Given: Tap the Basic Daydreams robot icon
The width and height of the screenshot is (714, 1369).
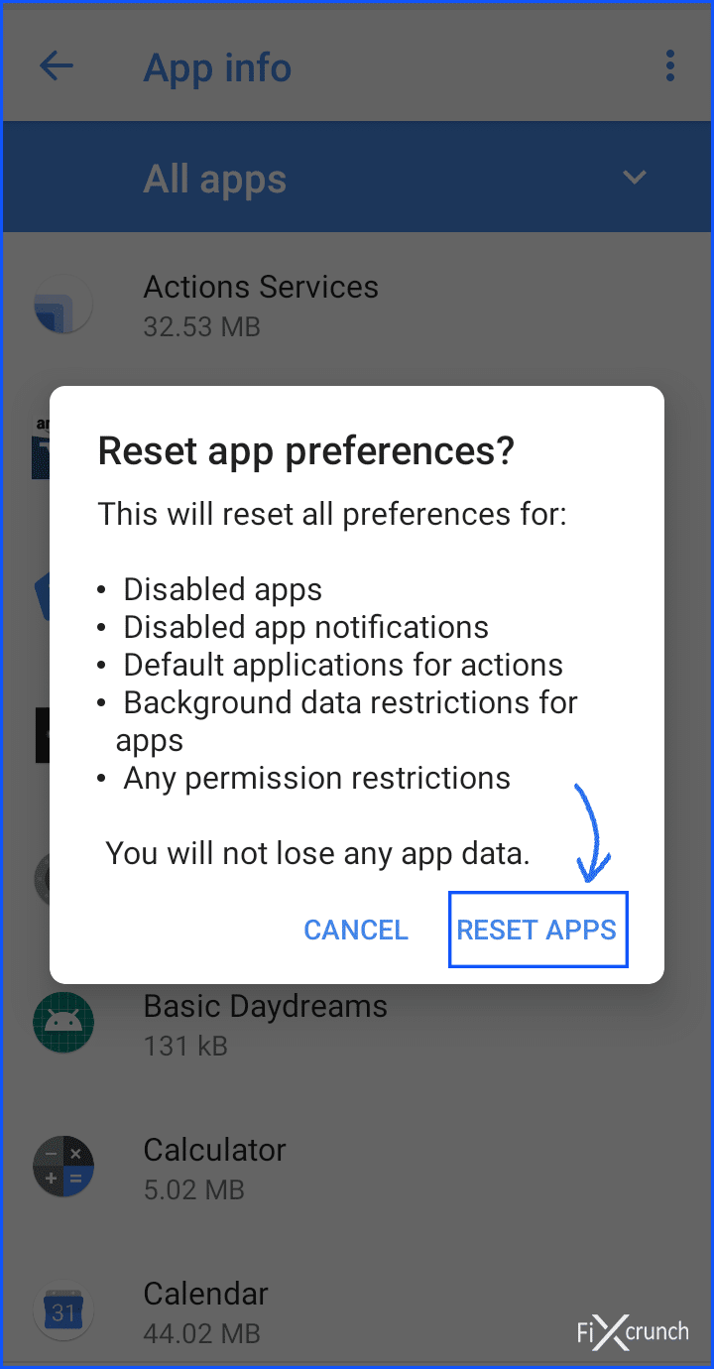Looking at the screenshot, I should (x=63, y=1024).
